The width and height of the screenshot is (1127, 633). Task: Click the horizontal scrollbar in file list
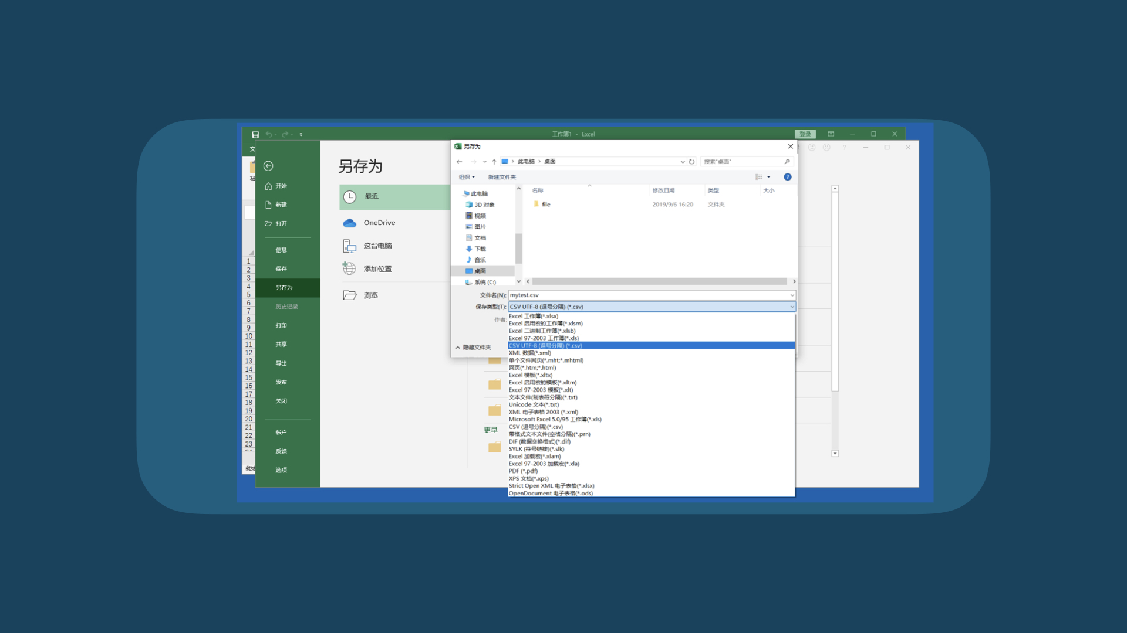[659, 281]
